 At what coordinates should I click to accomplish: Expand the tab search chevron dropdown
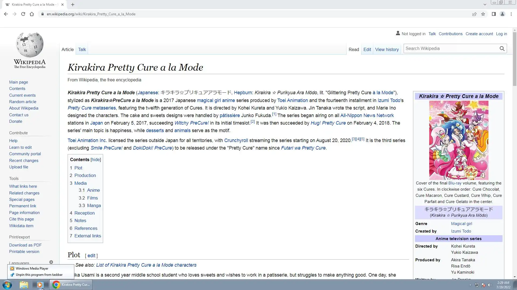tap(485, 5)
